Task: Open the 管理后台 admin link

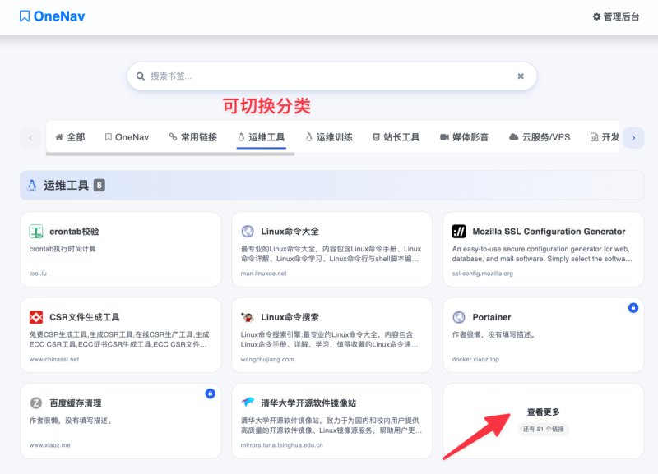Action: coord(616,16)
